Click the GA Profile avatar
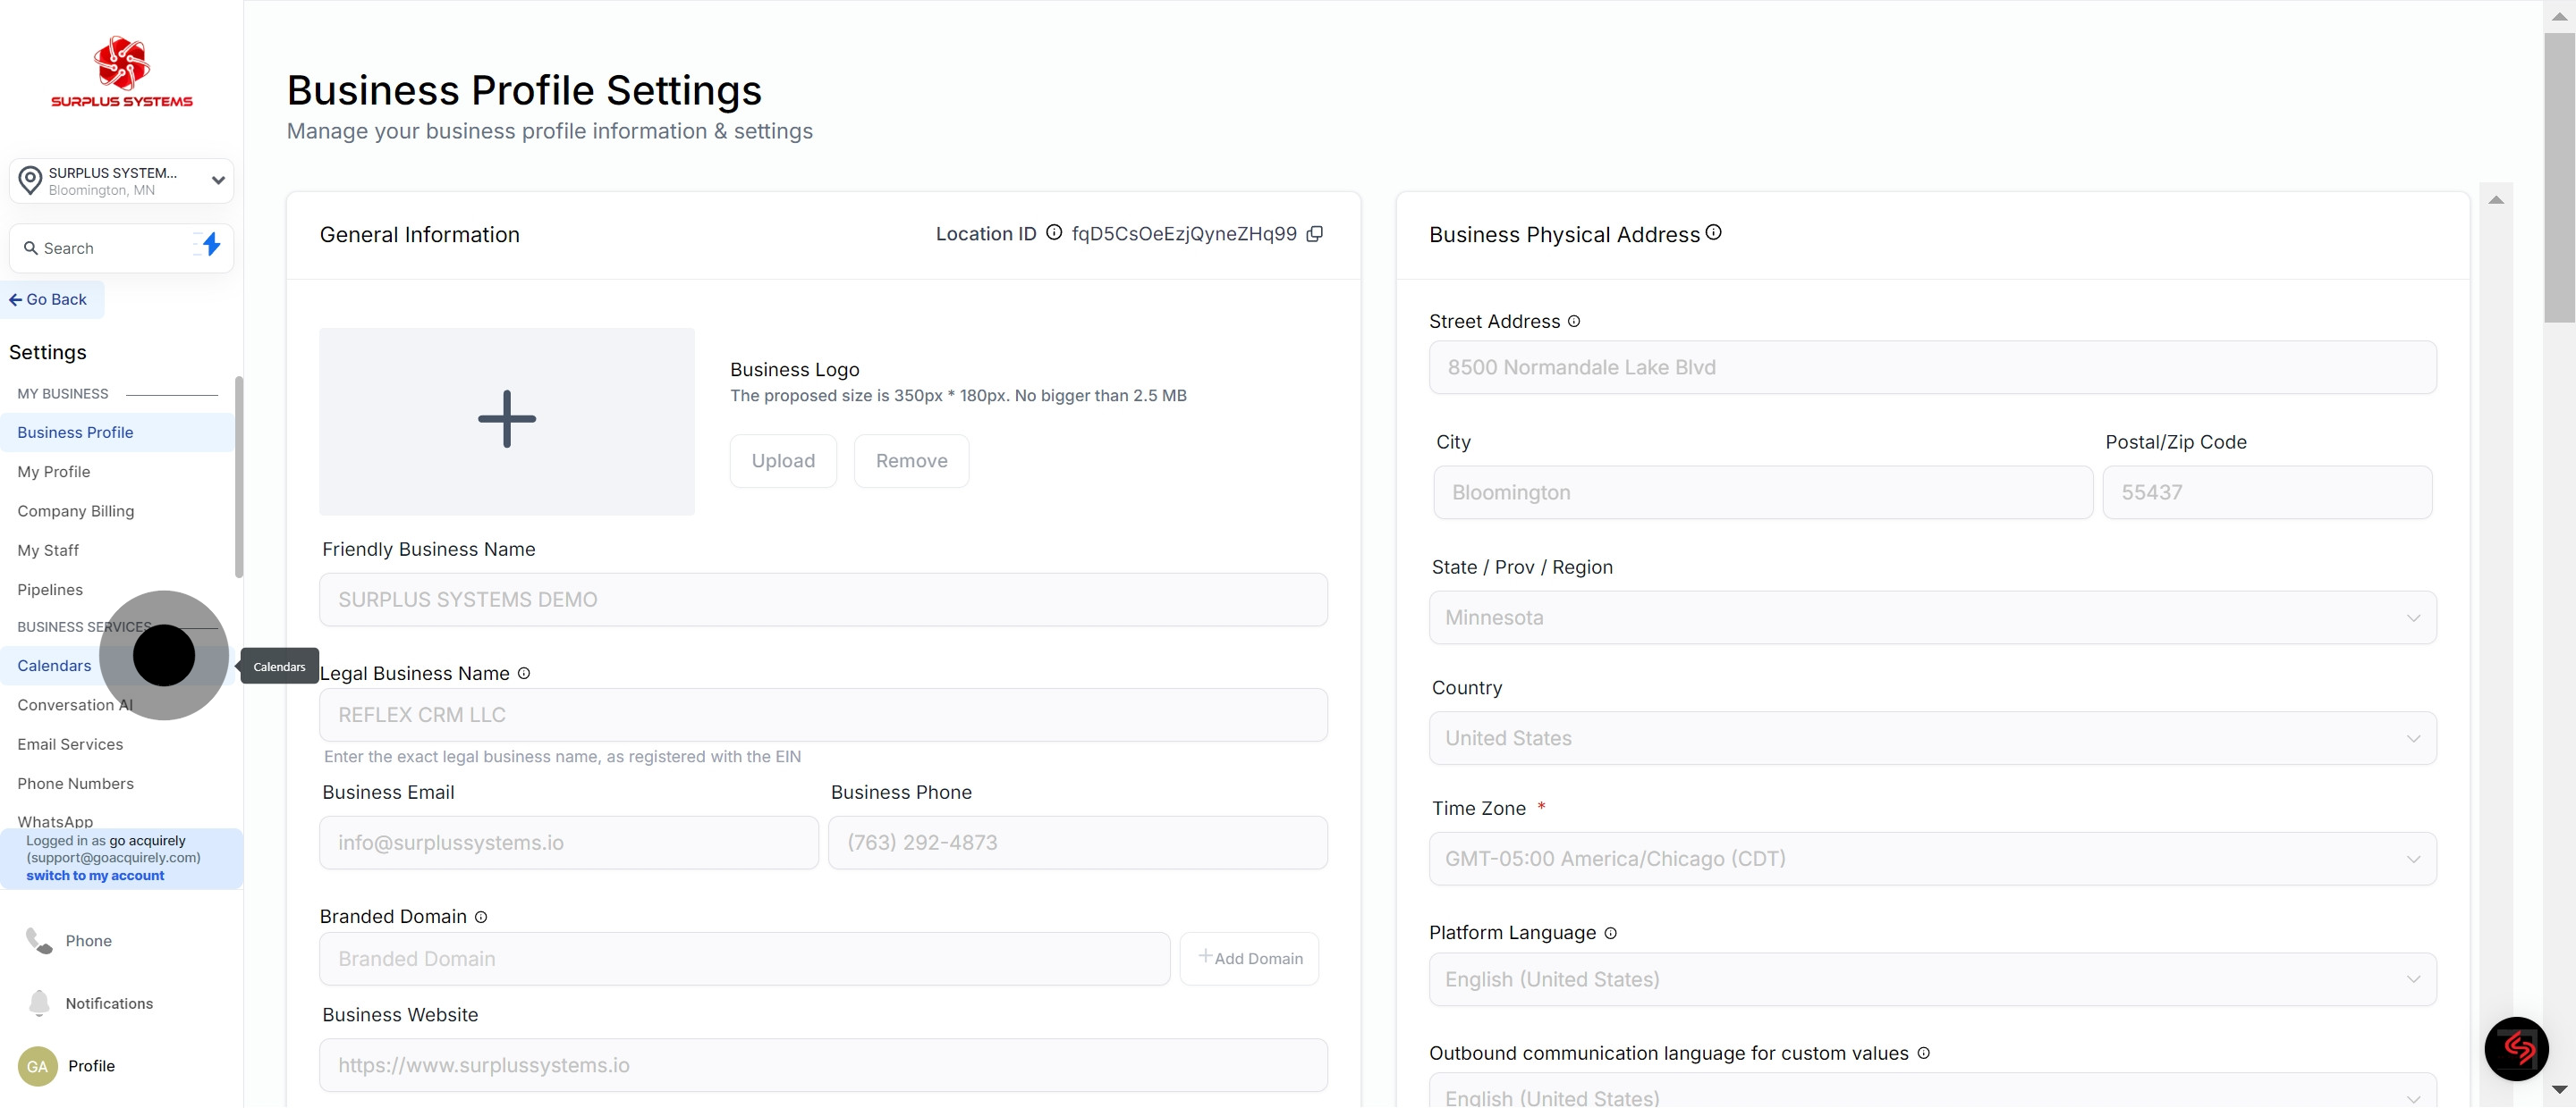 coord(38,1066)
